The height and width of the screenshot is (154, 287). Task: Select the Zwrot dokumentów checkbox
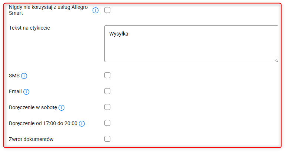(x=107, y=139)
